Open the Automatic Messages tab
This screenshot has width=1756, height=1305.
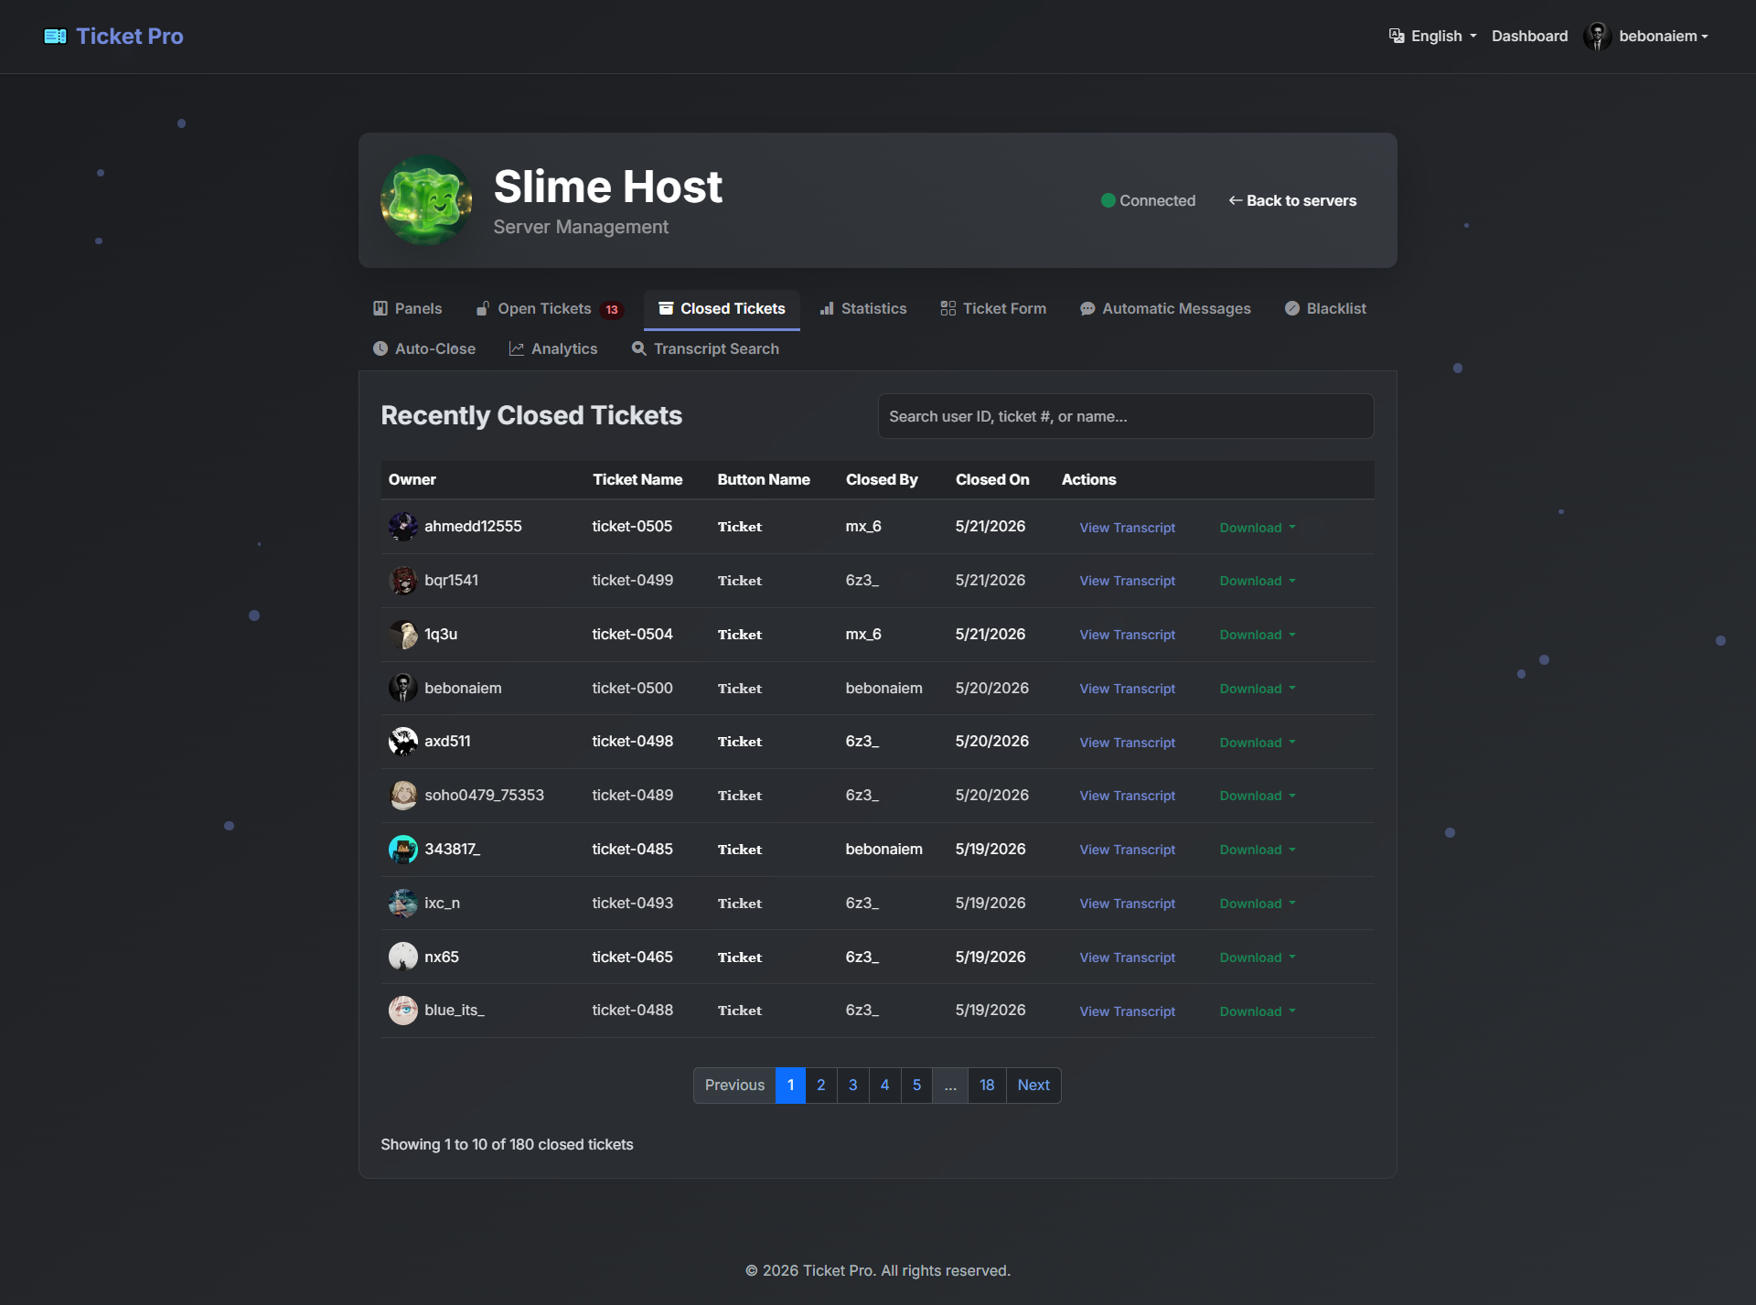pos(1165,309)
